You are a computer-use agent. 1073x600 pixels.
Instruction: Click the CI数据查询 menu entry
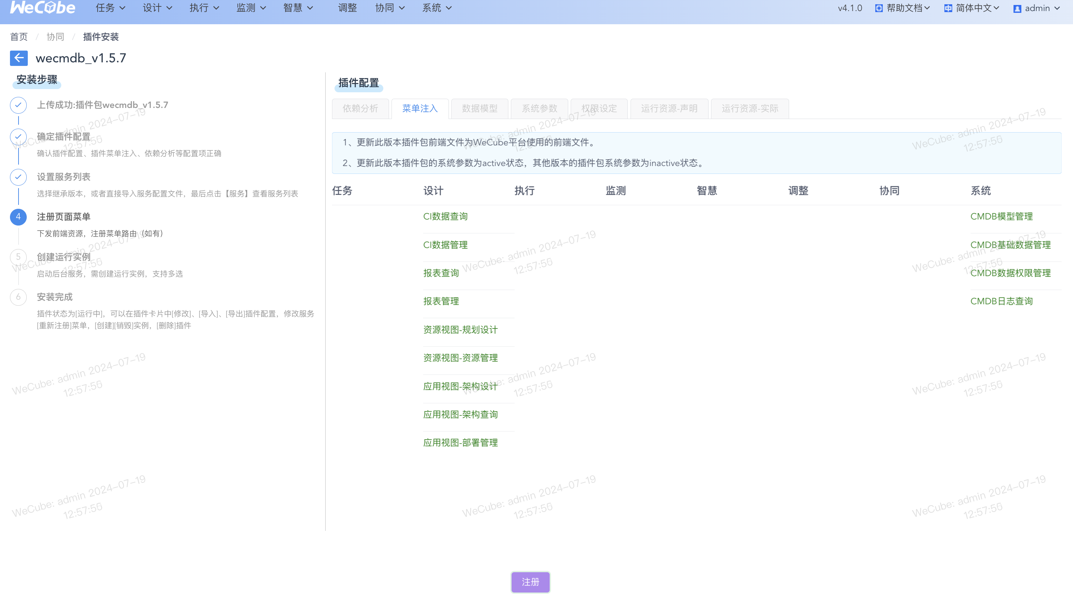pos(445,217)
